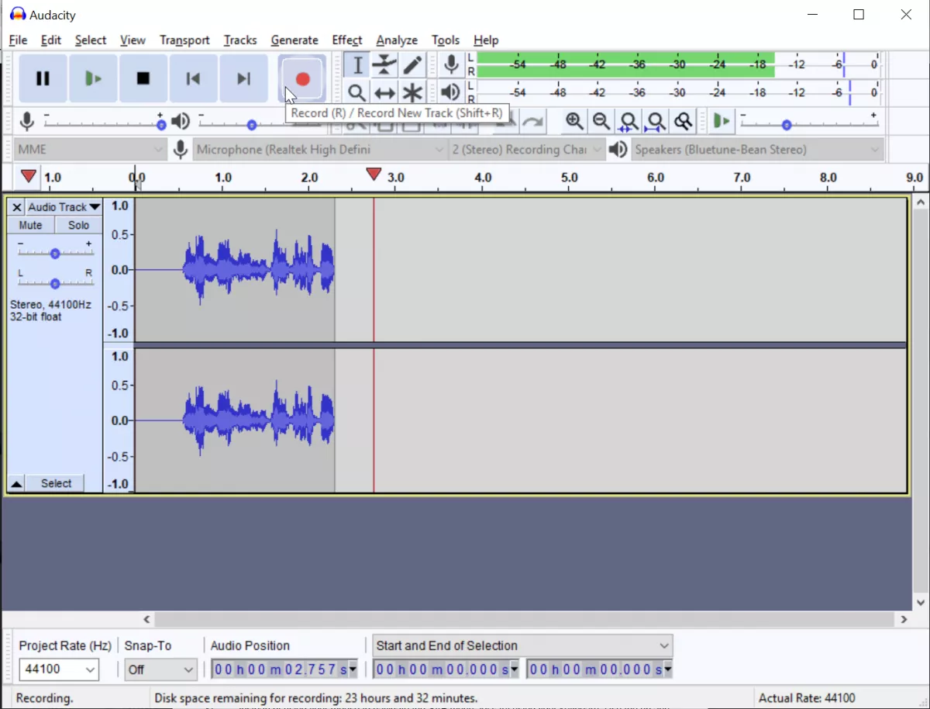Image resolution: width=930 pixels, height=709 pixels.
Task: Open the Start and End of Selection dropdown
Action: point(522,645)
